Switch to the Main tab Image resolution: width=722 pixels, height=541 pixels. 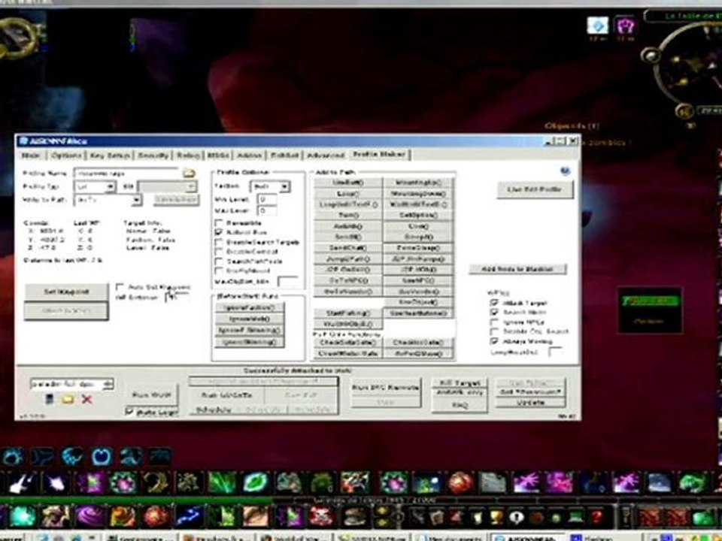(x=32, y=156)
